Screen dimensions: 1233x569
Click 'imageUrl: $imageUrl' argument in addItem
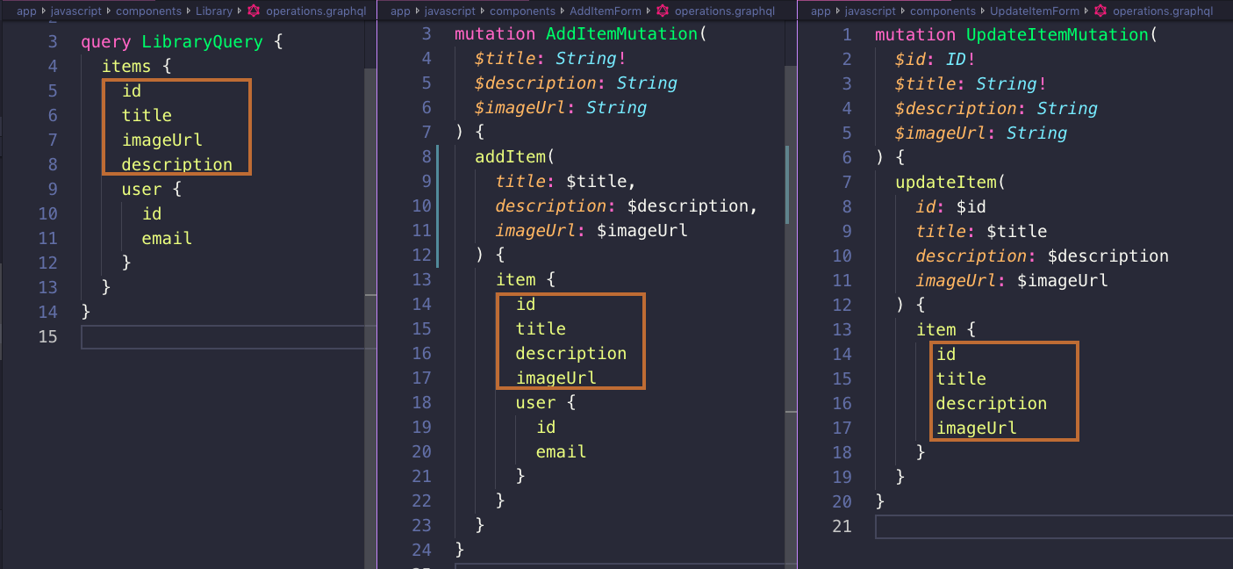591,230
